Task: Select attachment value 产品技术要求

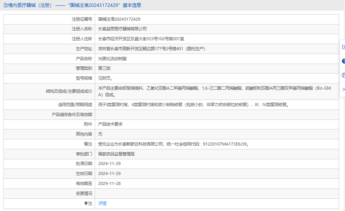Action: 110,124
